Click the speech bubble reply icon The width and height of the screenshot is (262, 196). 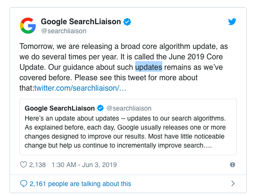tap(24, 184)
